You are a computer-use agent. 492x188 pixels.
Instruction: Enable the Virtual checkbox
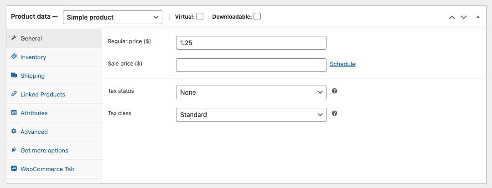[200, 16]
